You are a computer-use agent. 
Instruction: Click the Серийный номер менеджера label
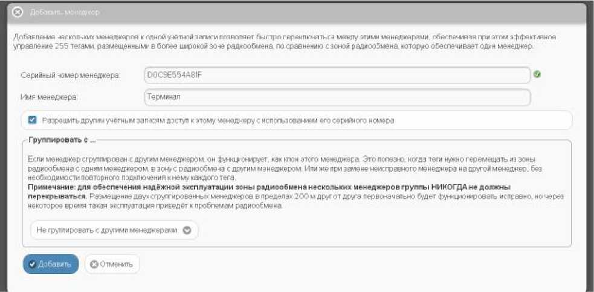(x=71, y=76)
